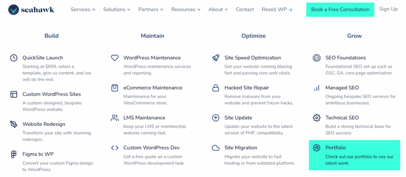Click the Hacked Site Repair lock icon
Screen dimensions: 406x177
[216, 88]
